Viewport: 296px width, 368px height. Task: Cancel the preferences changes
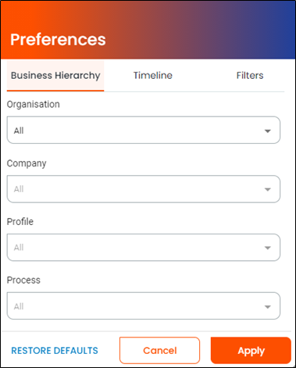pos(159,350)
